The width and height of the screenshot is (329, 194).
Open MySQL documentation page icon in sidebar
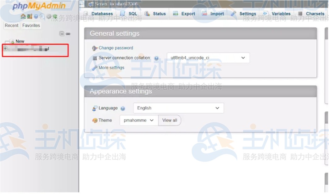42,16
